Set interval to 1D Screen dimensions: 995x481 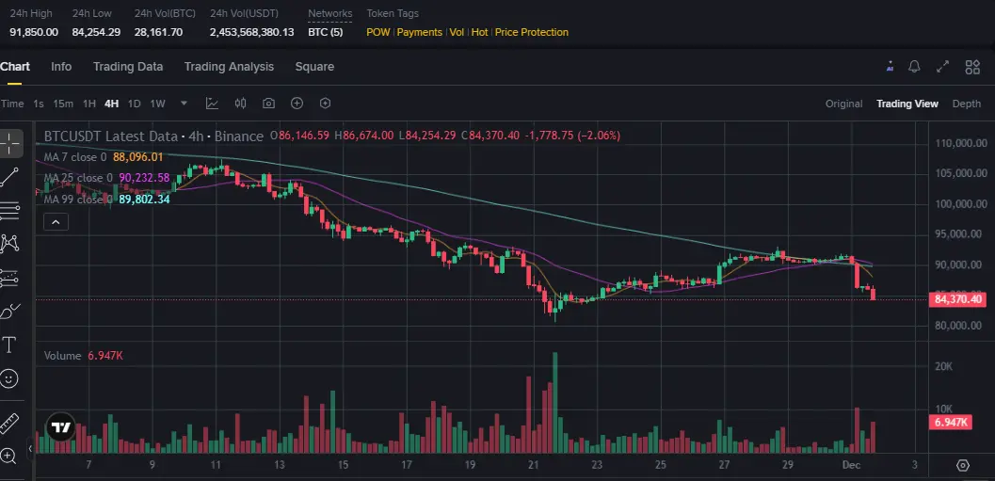coord(134,104)
